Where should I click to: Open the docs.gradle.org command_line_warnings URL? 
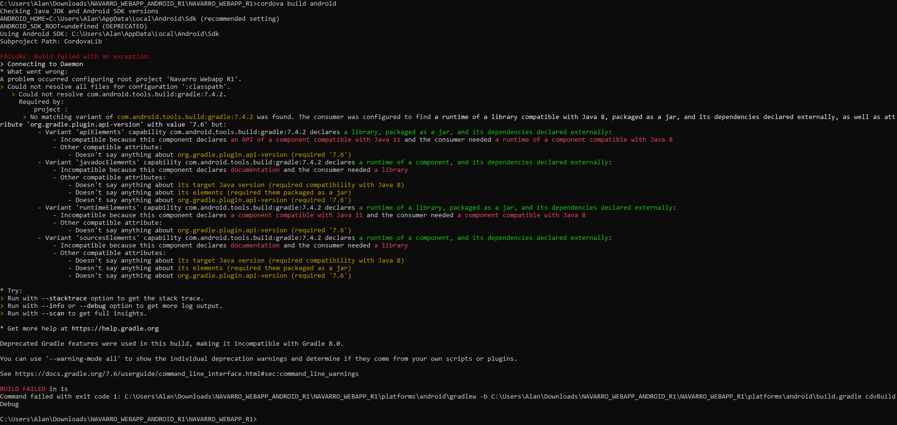click(187, 374)
